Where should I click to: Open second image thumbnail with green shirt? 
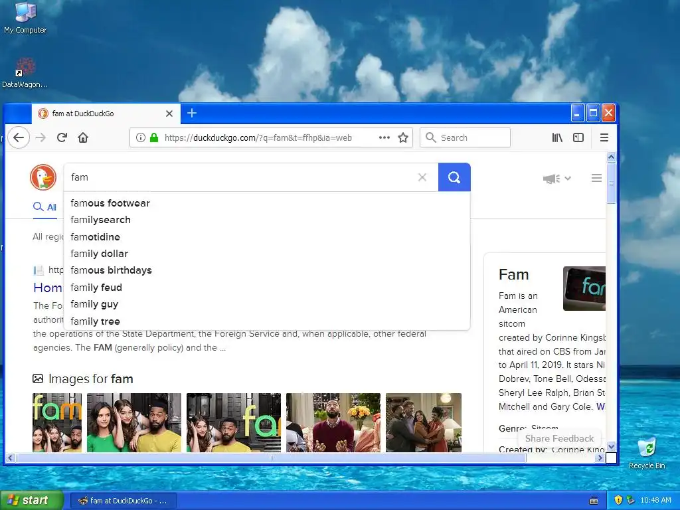(x=134, y=422)
